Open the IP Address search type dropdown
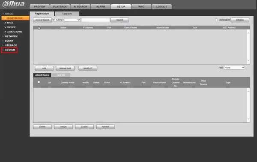This screenshot has width=257, height=162. point(66,20)
